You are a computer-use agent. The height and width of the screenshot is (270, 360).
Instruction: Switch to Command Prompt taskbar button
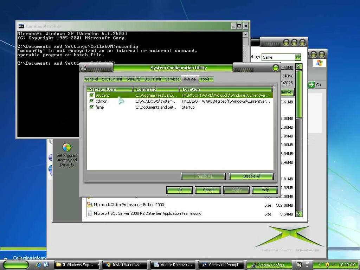click(x=221, y=265)
